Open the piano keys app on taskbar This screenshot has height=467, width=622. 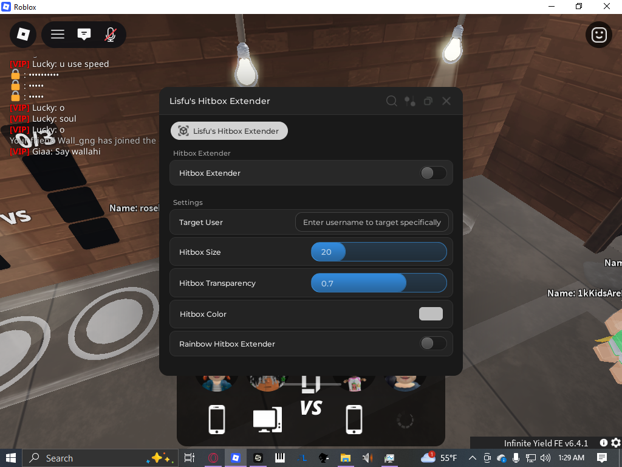click(280, 458)
